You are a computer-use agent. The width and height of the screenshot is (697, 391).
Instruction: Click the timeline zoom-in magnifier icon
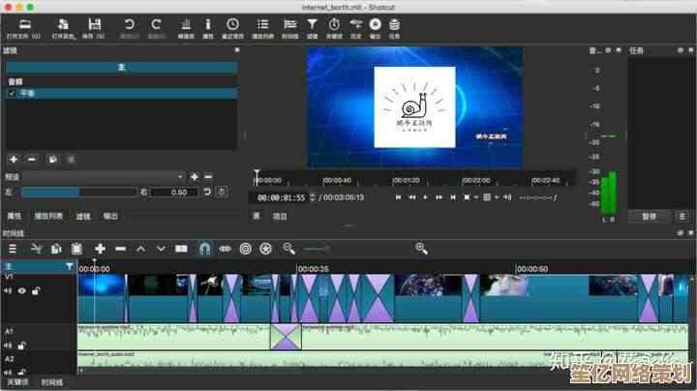[x=421, y=249]
